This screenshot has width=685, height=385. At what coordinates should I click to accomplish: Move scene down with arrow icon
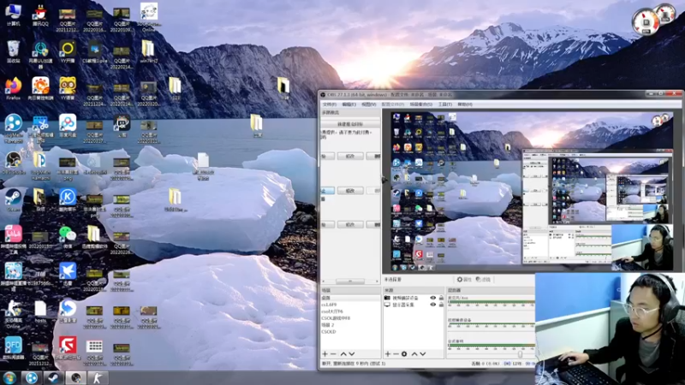coord(352,353)
